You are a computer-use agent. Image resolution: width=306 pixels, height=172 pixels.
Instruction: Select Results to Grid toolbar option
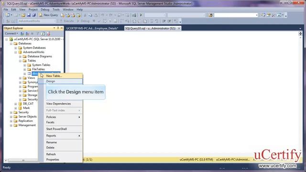(140, 21)
